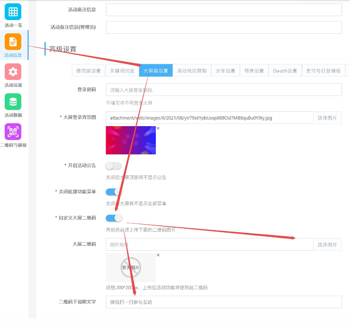Open 活动设置 gear icon in sidebar
The image size is (350, 323).
click(x=13, y=72)
